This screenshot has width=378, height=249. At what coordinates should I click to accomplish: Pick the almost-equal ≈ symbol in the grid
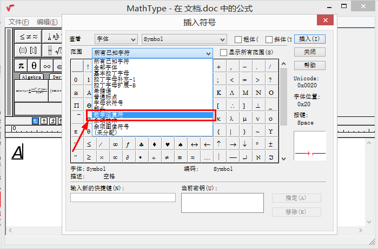pos(193,157)
